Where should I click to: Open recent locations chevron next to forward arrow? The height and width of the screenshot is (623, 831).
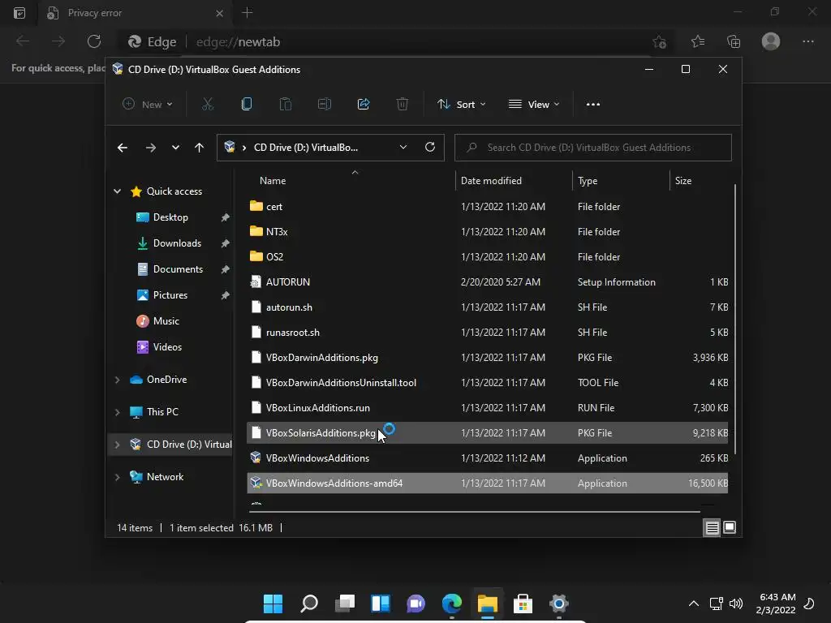pyautogui.click(x=175, y=148)
